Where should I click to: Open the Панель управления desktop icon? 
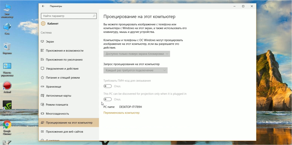(x=7, y=70)
